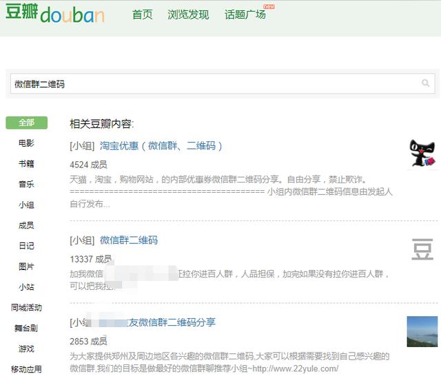The height and width of the screenshot is (385, 441).
Task: Click the 13337 成员 text
Action: (91, 259)
